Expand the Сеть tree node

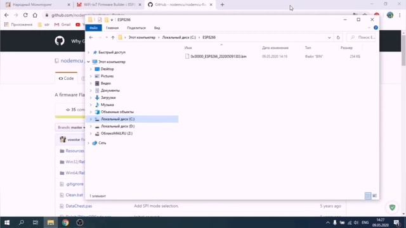point(89,143)
